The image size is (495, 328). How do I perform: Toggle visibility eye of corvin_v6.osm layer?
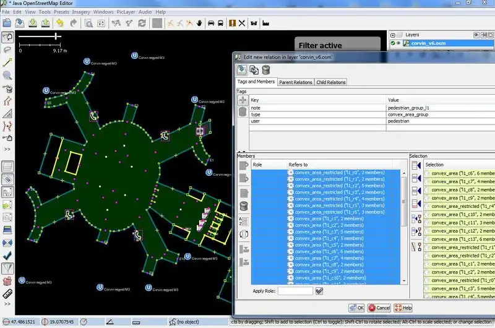point(400,43)
